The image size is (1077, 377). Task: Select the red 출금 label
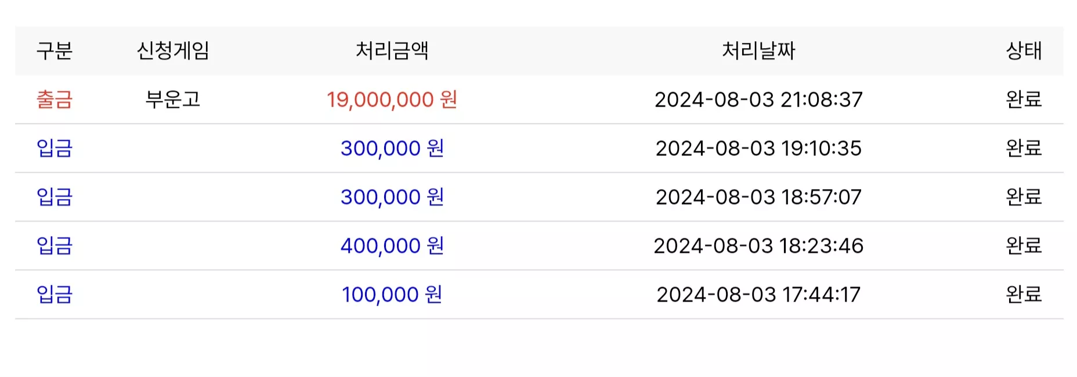tap(55, 100)
